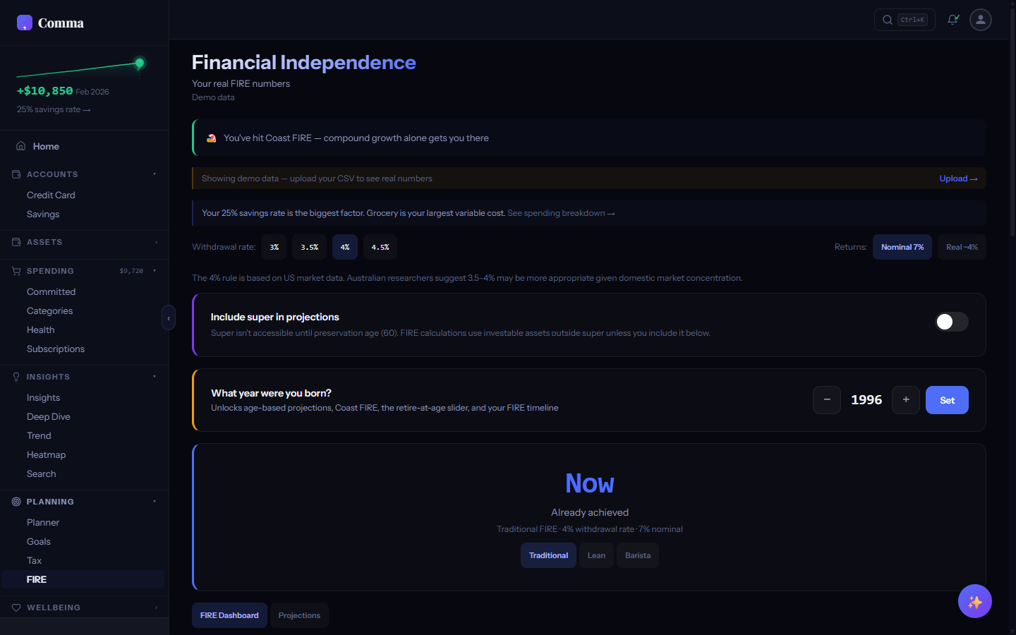Click the Wellbeing heart icon

16,607
